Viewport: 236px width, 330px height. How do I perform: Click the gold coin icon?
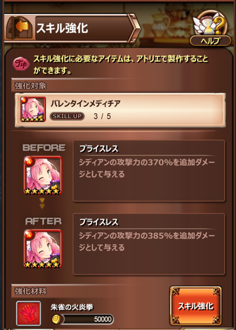click(56, 319)
